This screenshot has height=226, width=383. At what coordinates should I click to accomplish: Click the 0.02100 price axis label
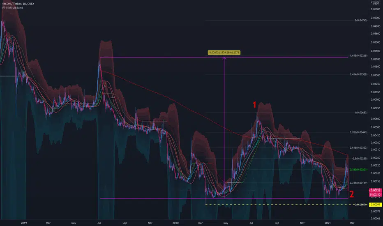pyautogui.click(x=376, y=59)
